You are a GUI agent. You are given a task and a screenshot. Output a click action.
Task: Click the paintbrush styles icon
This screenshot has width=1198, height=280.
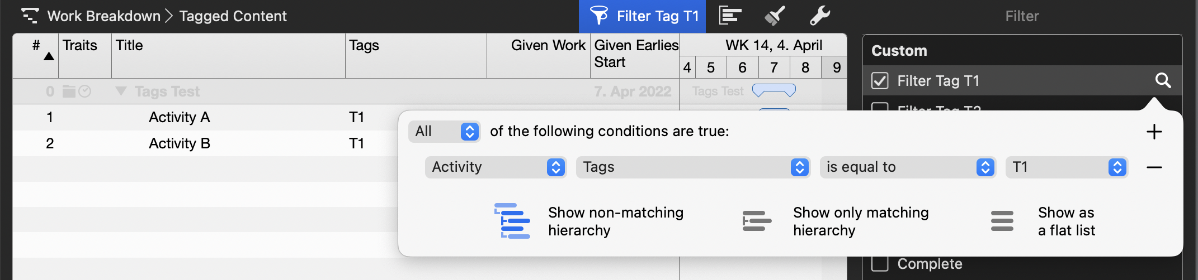tap(775, 16)
